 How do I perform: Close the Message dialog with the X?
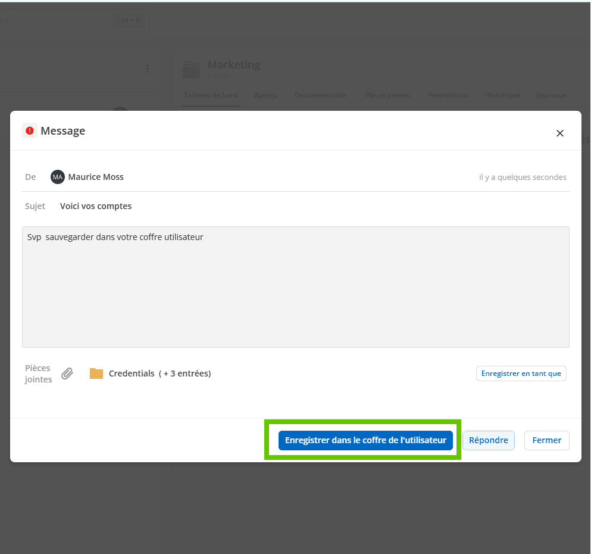coord(559,133)
